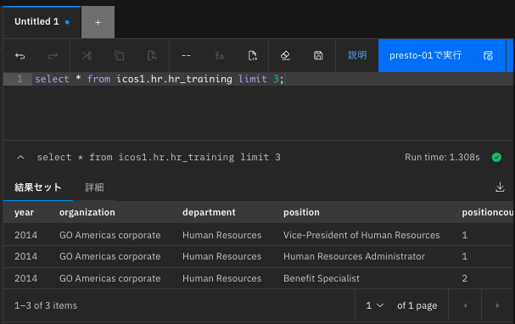The width and height of the screenshot is (515, 324).
Task: Click the icon right of presto-01 run button
Action: [488, 55]
